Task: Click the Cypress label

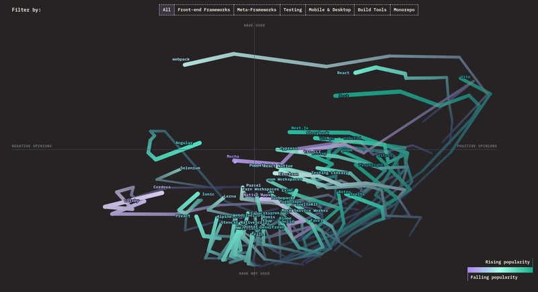Action: 289,149
